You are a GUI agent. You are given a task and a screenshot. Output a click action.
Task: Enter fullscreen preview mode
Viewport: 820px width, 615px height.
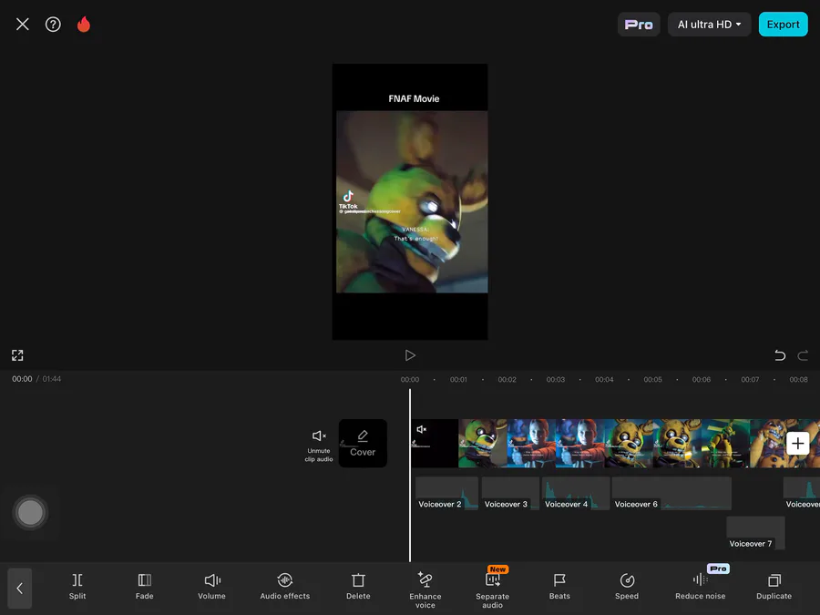[17, 355]
